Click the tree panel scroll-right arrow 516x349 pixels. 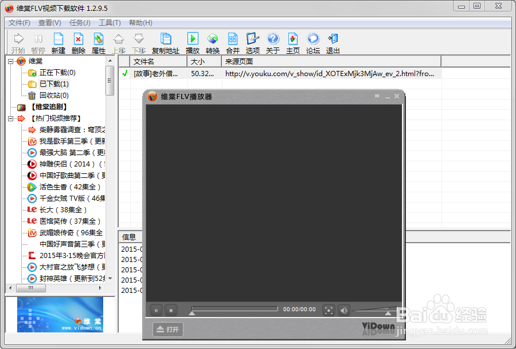tap(100, 288)
